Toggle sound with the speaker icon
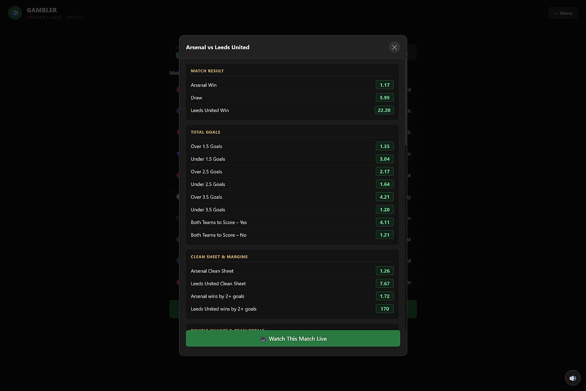This screenshot has height=391, width=586. [x=573, y=378]
